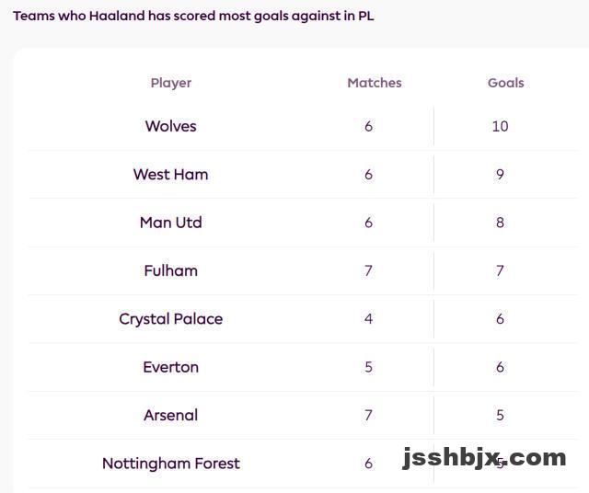Click Fulham's matches count of 7
589x493 pixels.
(x=368, y=270)
